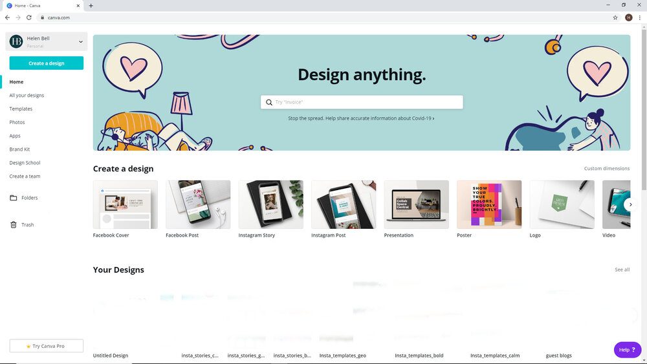Open the Trash bin icon
Image resolution: width=647 pixels, height=364 pixels.
[13, 224]
